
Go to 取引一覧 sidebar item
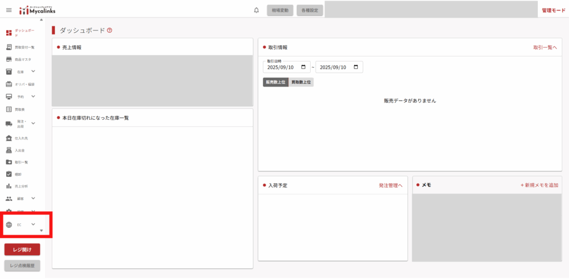coord(21,162)
